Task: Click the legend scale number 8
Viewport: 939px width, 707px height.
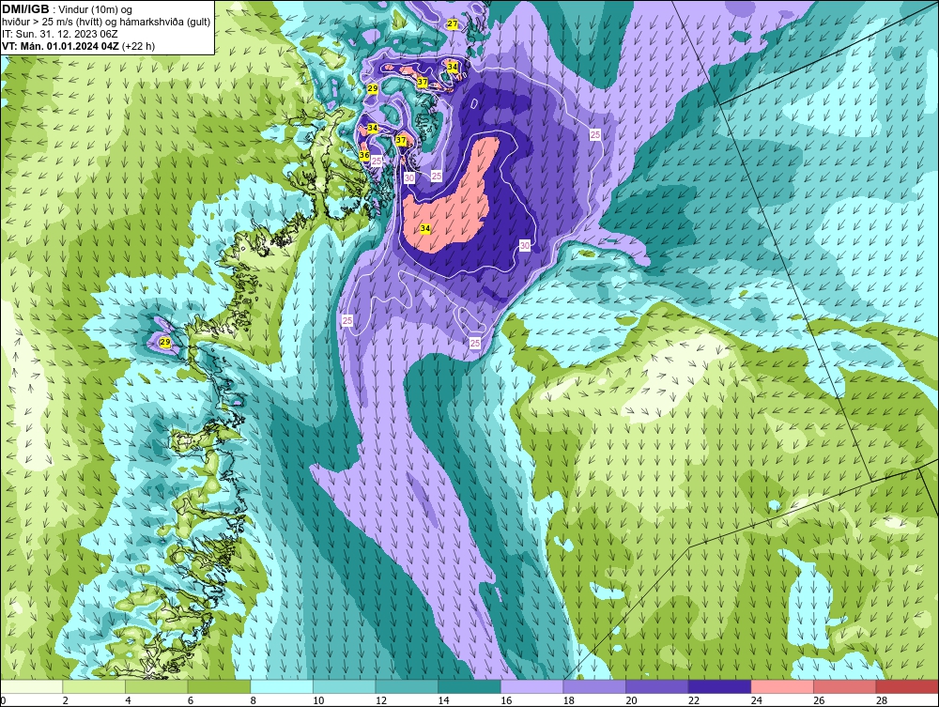Action: point(254,700)
